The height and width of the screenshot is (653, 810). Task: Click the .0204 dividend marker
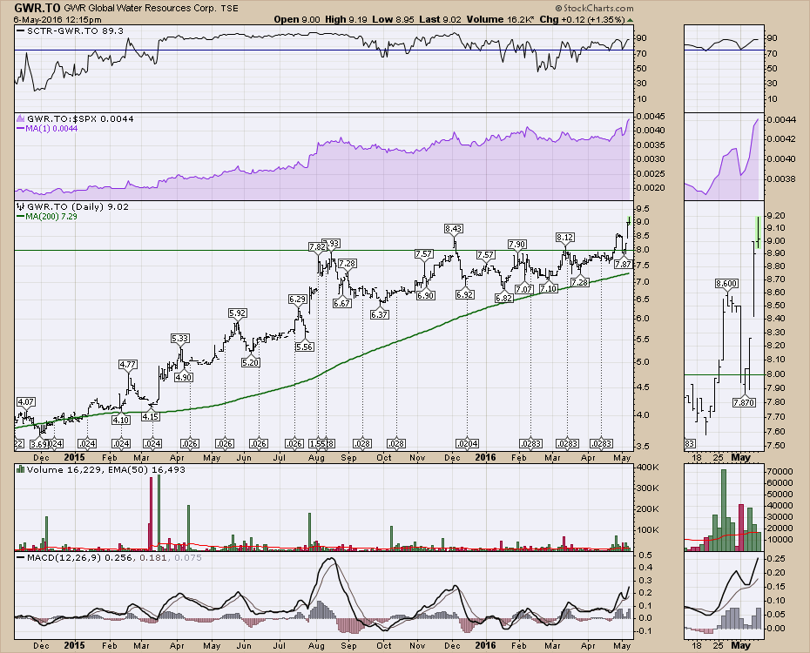(467, 444)
